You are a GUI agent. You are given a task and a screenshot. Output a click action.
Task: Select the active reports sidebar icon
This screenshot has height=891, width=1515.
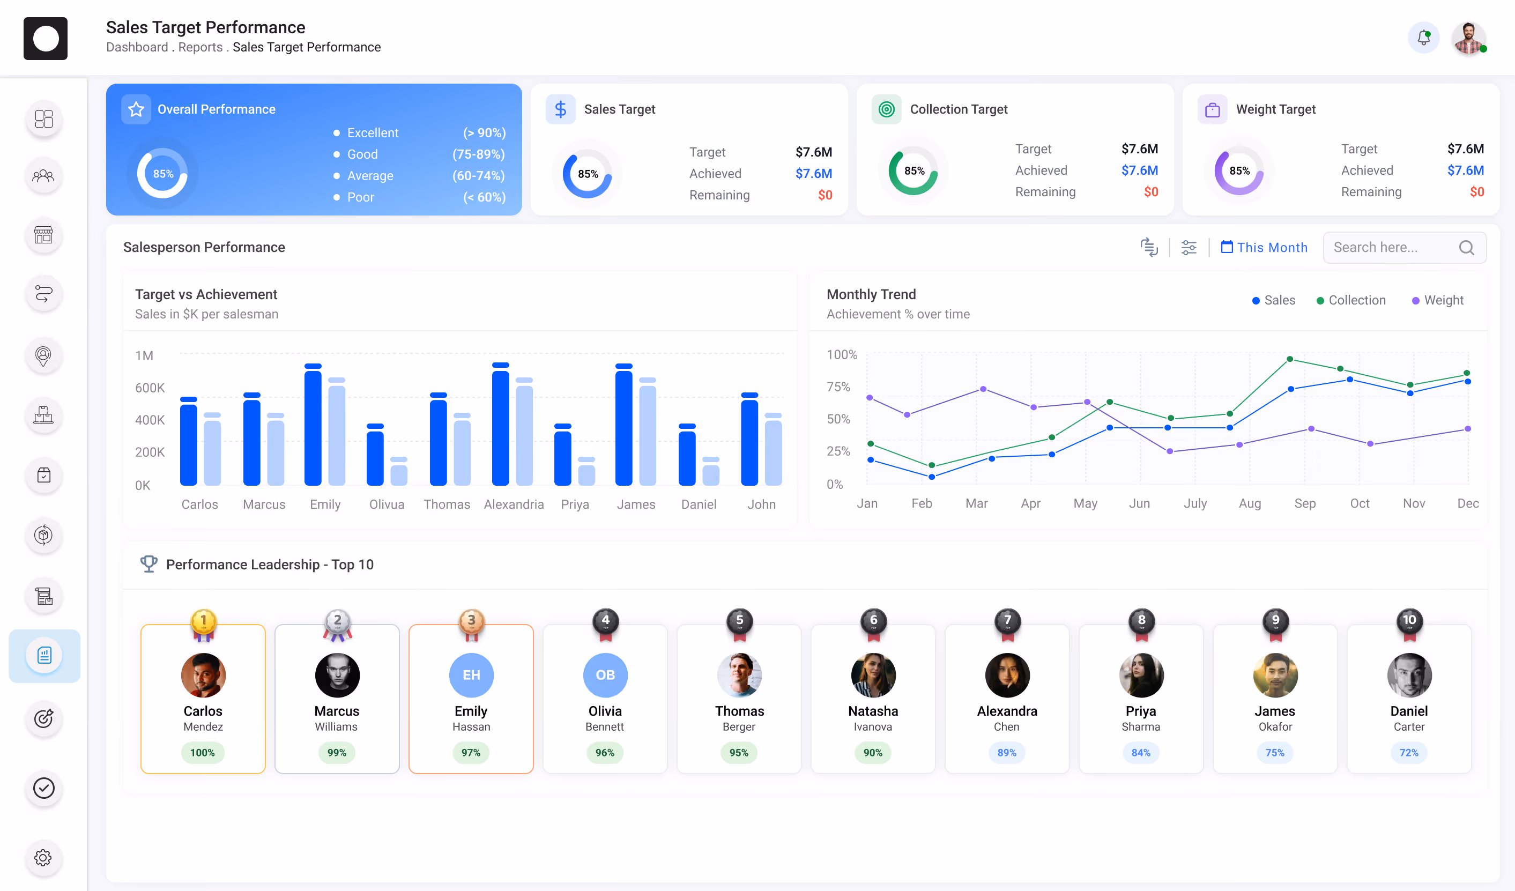(44, 655)
